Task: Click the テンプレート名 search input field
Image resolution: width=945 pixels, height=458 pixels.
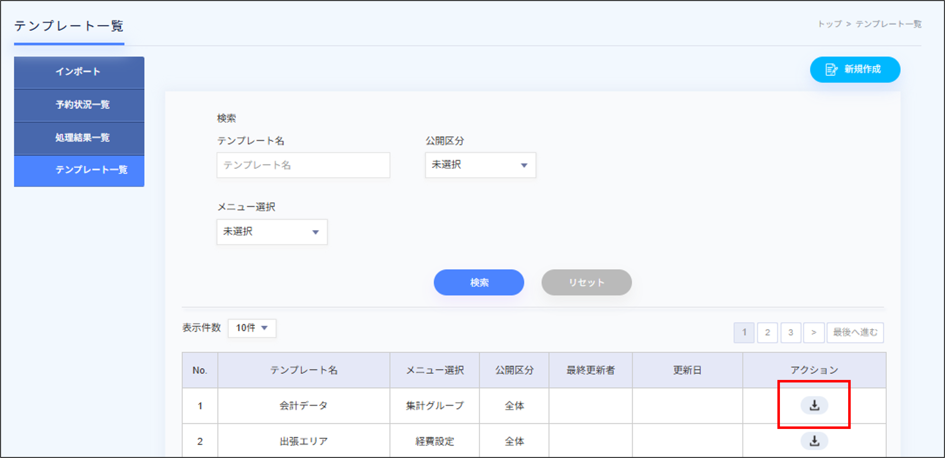Action: pyautogui.click(x=303, y=165)
